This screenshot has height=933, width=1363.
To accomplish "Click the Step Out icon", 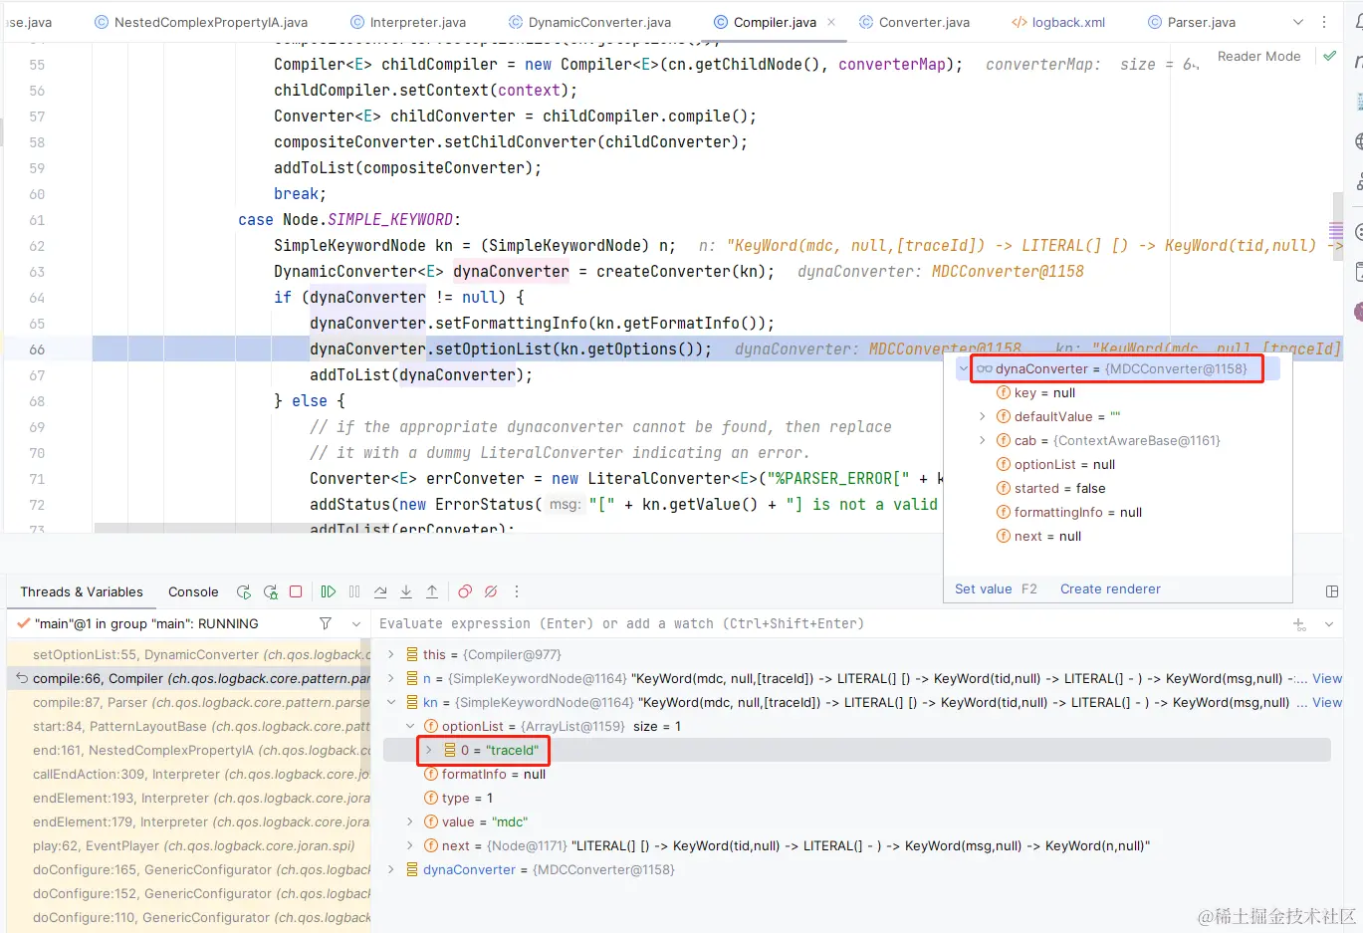I will pos(432,591).
